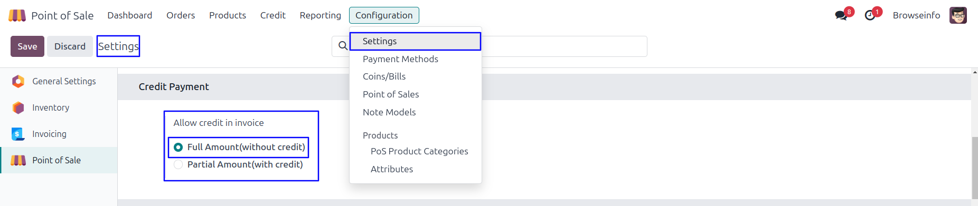This screenshot has width=978, height=206.
Task: Open General Settings icon in sidebar
Action: point(18,81)
